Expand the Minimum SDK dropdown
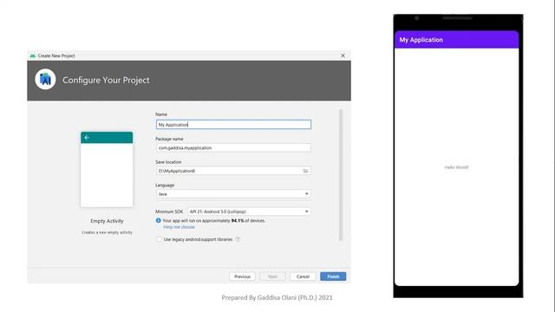Screen dimensions: 555x312 (249, 211)
